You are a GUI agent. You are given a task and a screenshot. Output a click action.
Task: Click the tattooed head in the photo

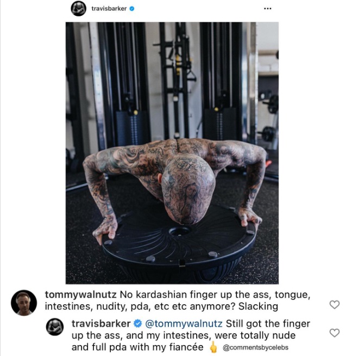(x=188, y=189)
